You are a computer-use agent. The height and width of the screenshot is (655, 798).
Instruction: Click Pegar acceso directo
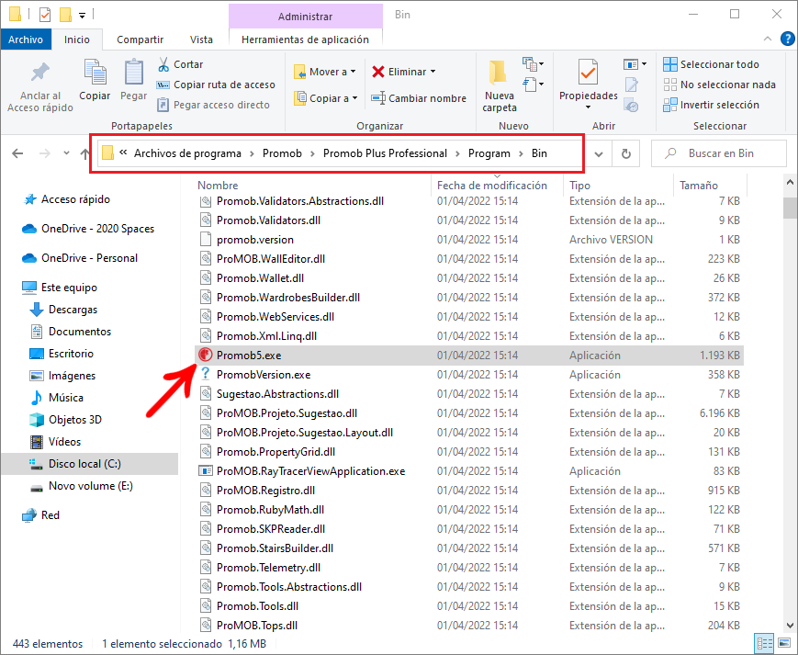214,105
